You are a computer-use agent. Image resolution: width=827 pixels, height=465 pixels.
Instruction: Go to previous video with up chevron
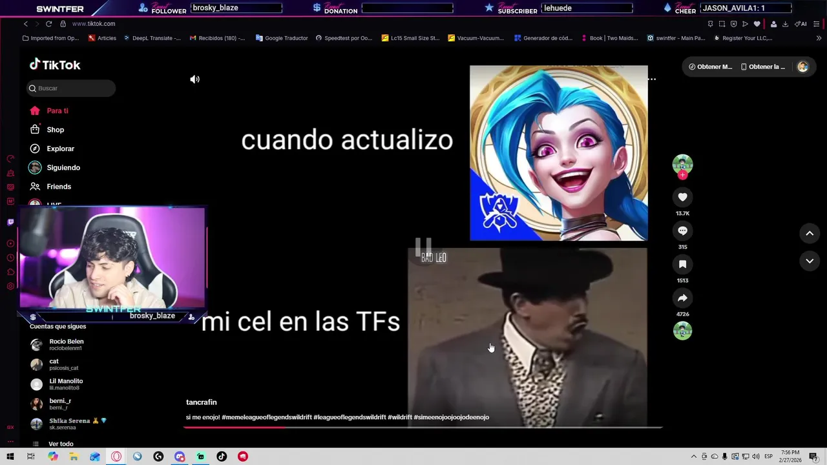(810, 233)
